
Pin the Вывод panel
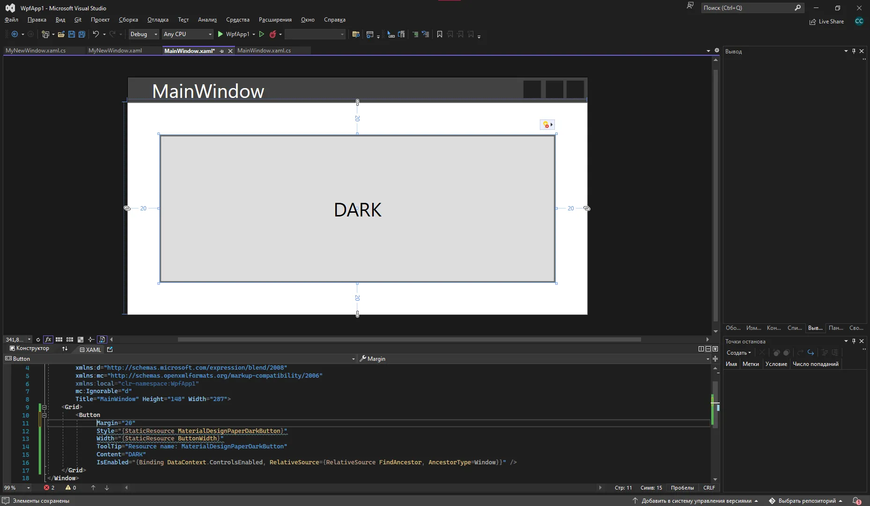pyautogui.click(x=854, y=51)
